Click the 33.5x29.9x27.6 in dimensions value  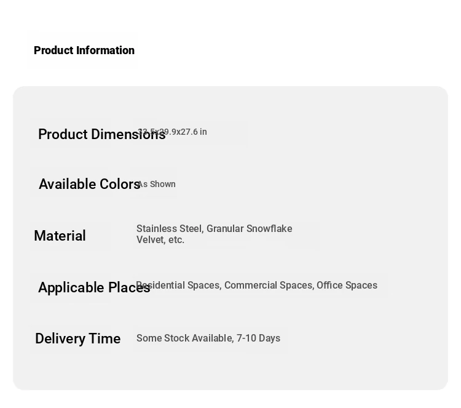(172, 132)
